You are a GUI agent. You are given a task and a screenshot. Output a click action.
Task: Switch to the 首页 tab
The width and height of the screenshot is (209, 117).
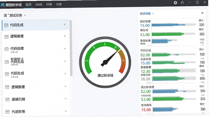pos(28,5)
